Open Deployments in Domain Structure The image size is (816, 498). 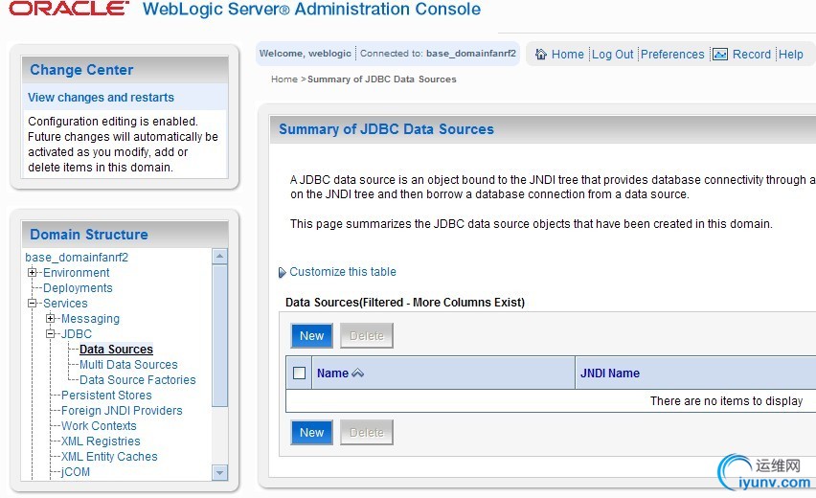coord(78,288)
